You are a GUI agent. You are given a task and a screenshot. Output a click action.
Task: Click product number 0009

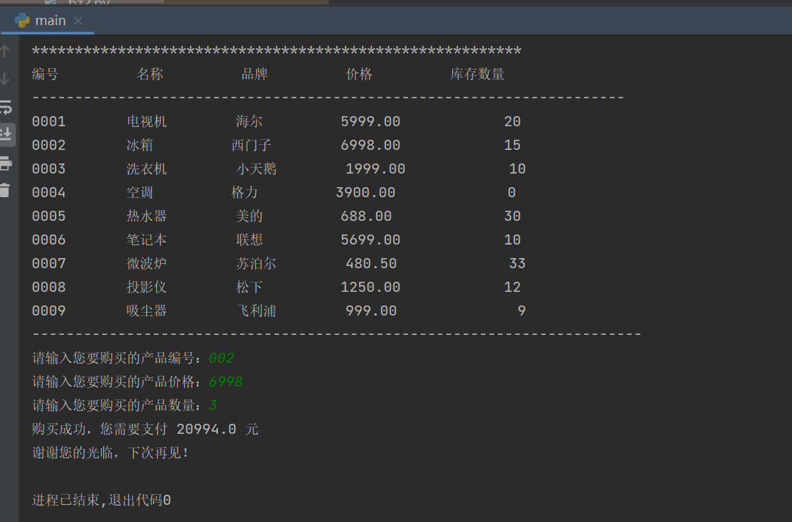pyautogui.click(x=49, y=310)
